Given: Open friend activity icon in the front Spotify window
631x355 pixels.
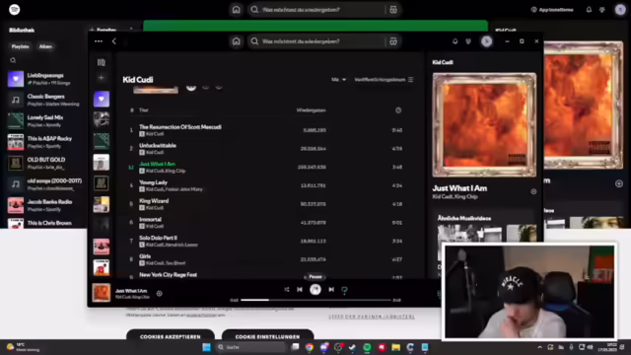Looking at the screenshot, I should coord(468,41).
